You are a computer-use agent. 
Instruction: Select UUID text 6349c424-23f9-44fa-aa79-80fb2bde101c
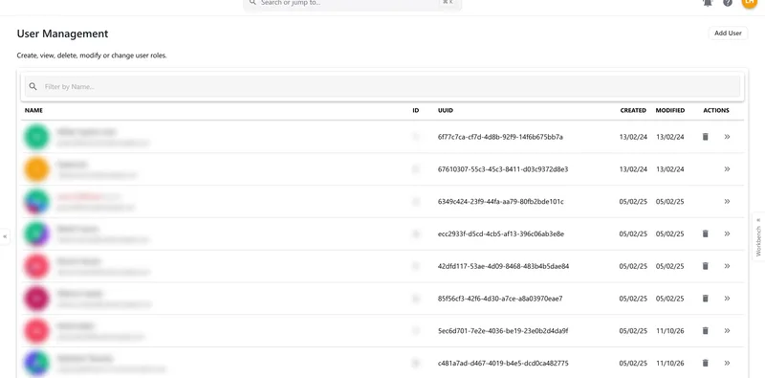pos(500,201)
